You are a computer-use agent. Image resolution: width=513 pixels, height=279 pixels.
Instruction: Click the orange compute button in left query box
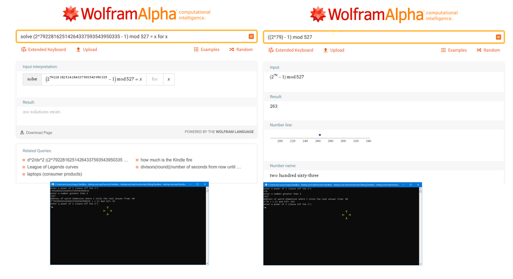pyautogui.click(x=251, y=36)
